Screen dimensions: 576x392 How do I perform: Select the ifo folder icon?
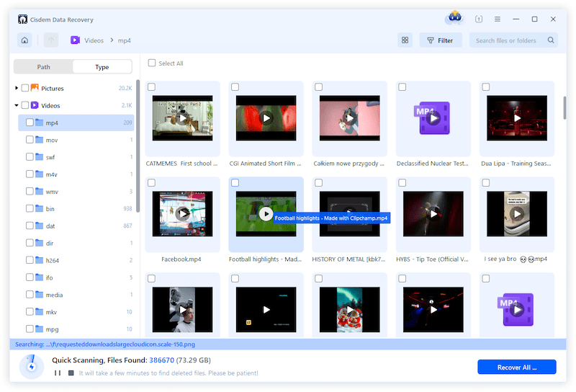tap(40, 277)
